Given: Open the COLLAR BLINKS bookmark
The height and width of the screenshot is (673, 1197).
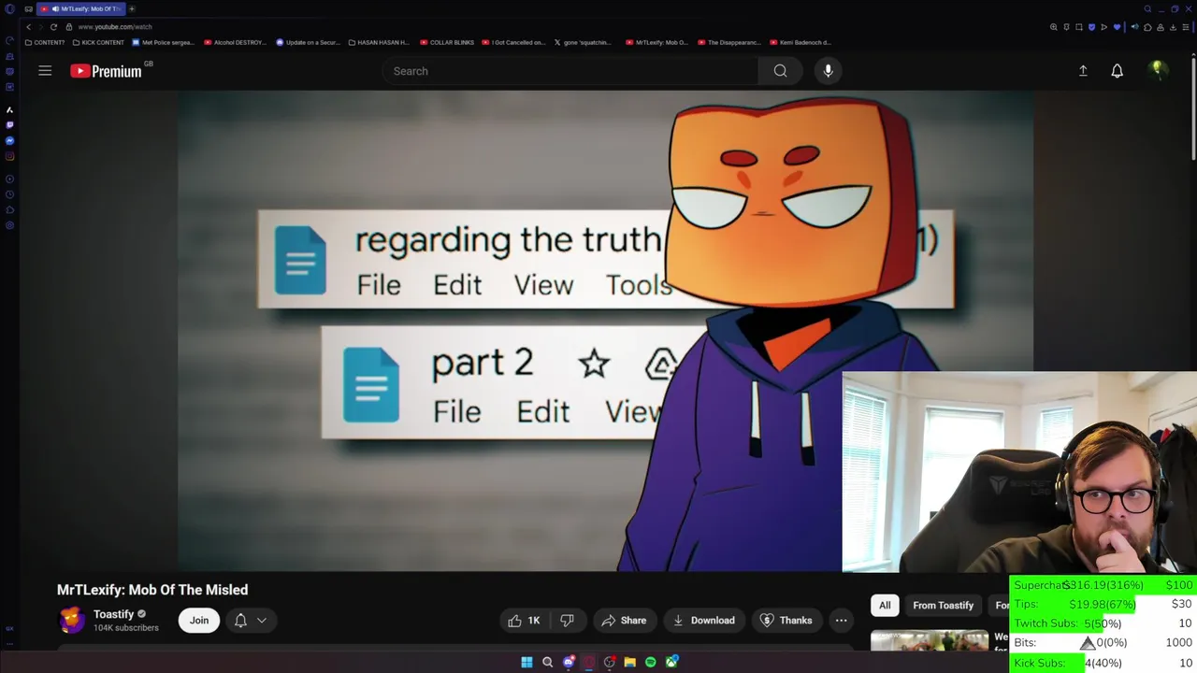Looking at the screenshot, I should click(447, 42).
